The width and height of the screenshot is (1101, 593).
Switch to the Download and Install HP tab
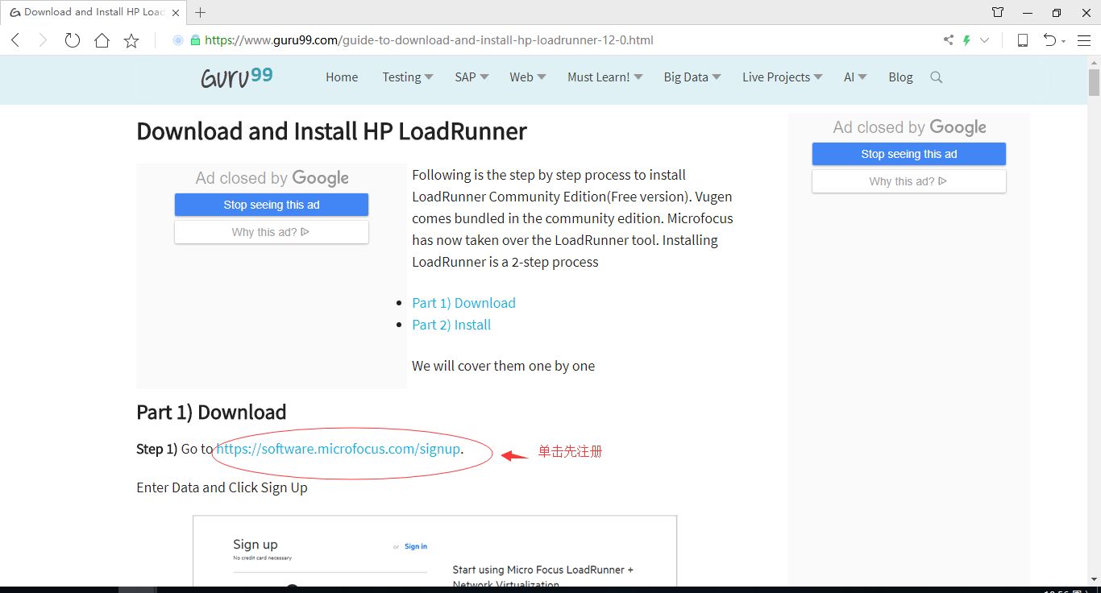89,12
